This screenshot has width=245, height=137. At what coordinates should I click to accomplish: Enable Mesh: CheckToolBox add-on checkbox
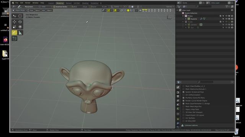(x=183, y=86)
